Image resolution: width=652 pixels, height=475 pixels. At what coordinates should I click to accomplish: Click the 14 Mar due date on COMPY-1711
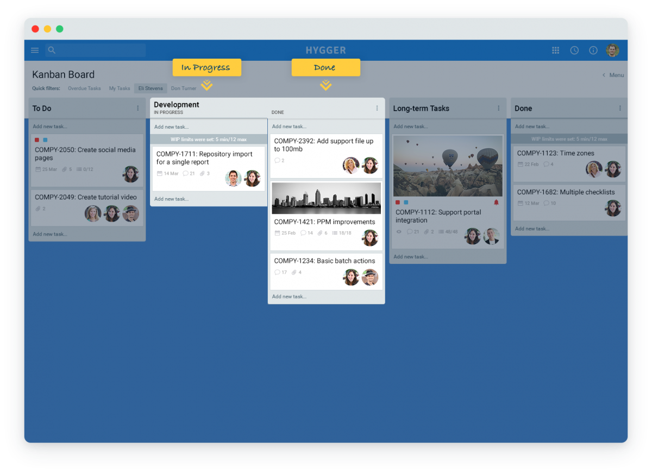(167, 174)
